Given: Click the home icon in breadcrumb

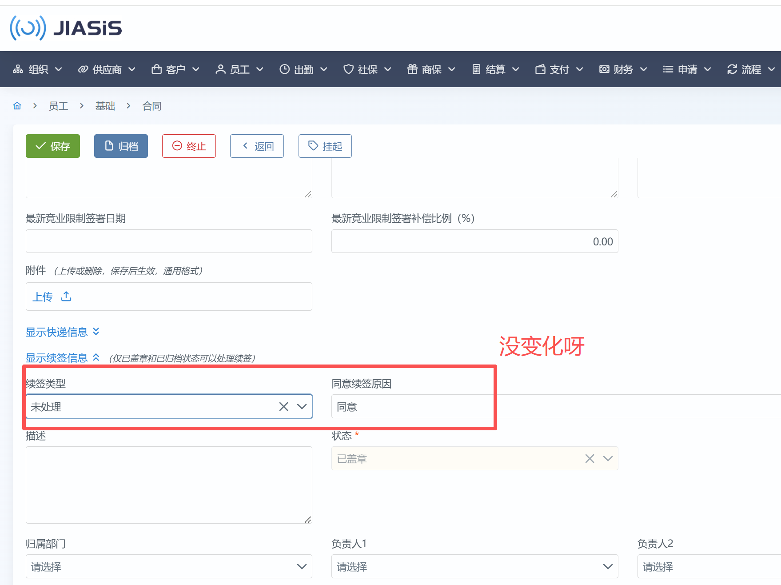Looking at the screenshot, I should 17,106.
